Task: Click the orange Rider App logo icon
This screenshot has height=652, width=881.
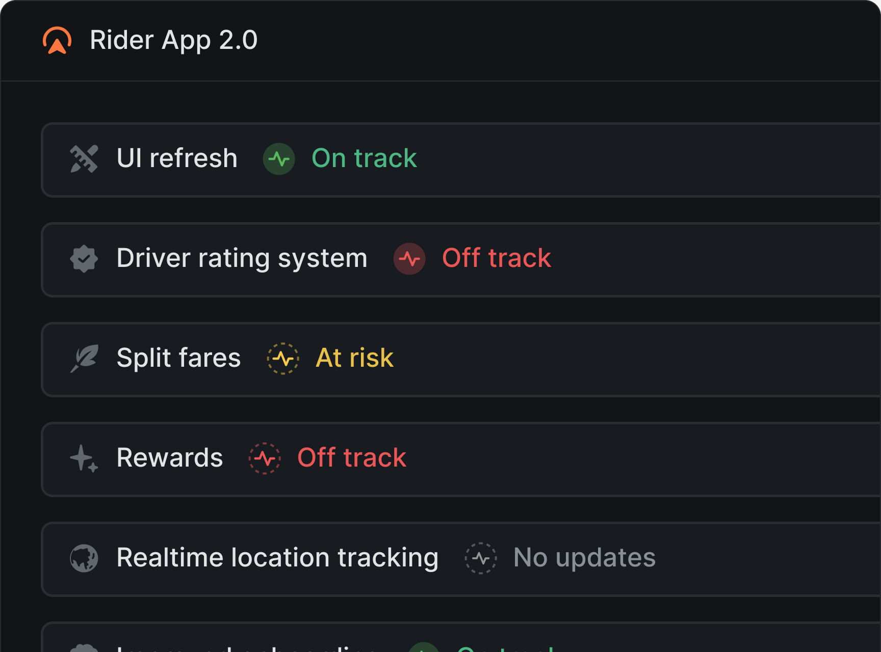Action: click(57, 40)
